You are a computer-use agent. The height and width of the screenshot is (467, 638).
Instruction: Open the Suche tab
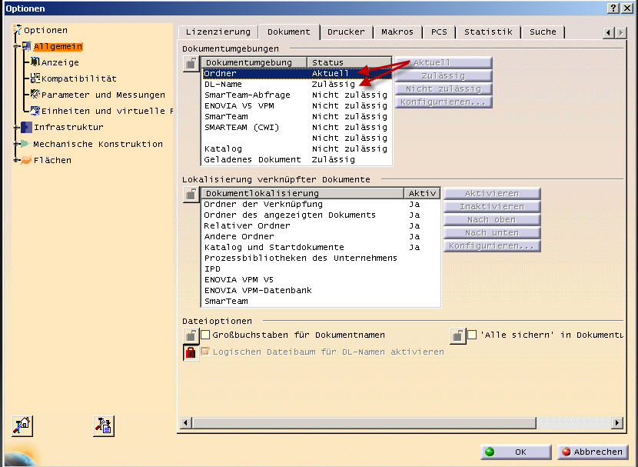point(543,32)
